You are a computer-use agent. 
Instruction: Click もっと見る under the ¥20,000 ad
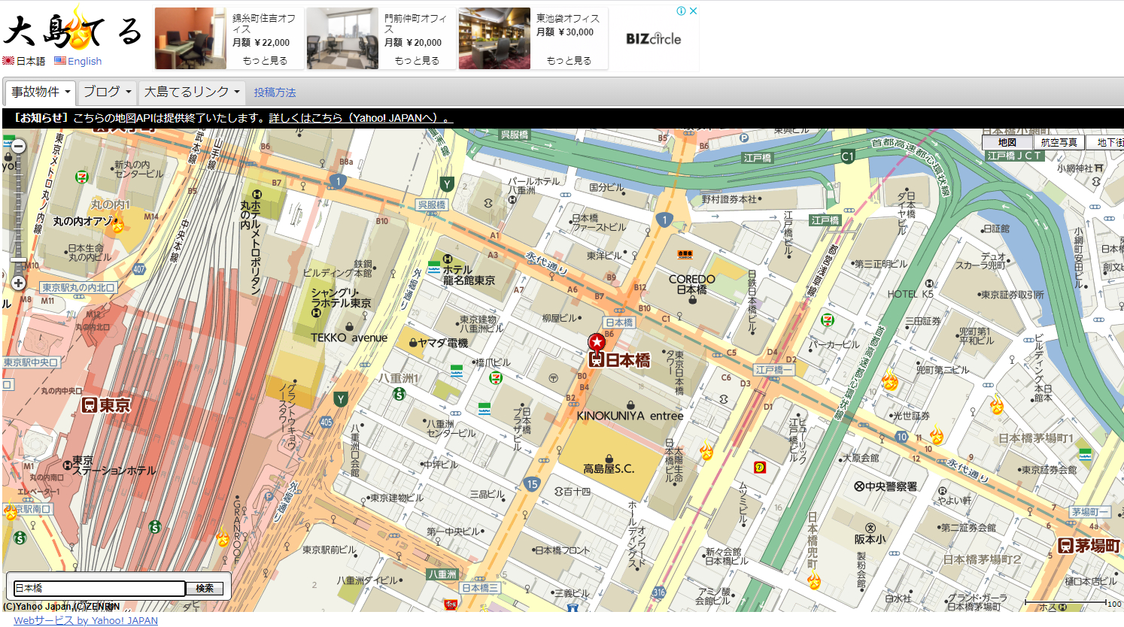click(x=417, y=60)
